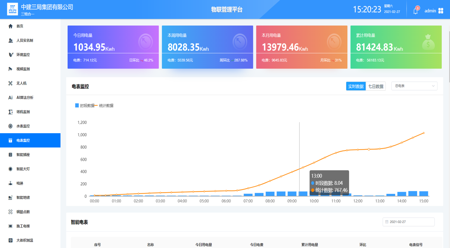Click the smart lamp (智能大灯) icon

pos(10,169)
